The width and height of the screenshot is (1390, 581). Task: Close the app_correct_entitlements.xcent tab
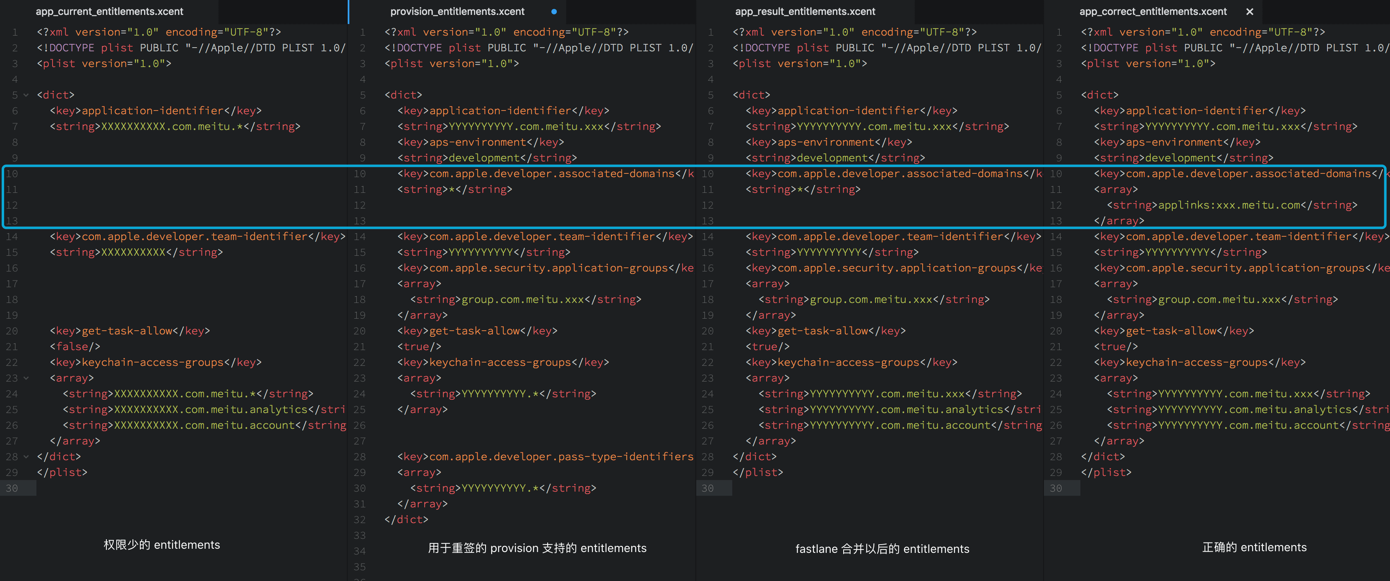1250,11
